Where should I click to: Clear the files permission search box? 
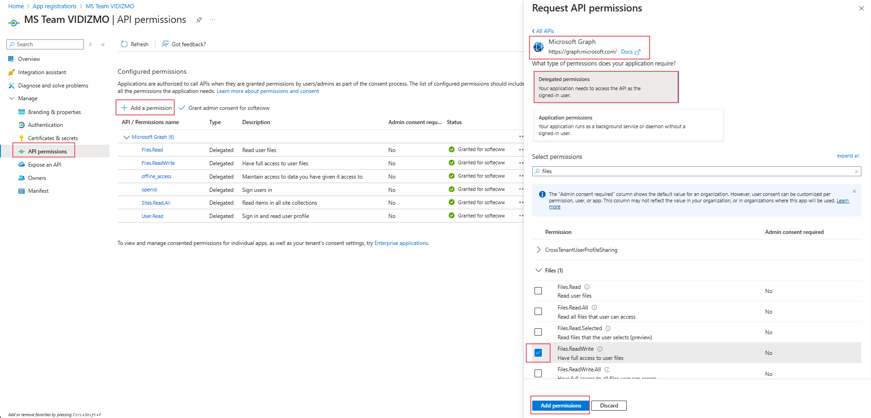(856, 171)
